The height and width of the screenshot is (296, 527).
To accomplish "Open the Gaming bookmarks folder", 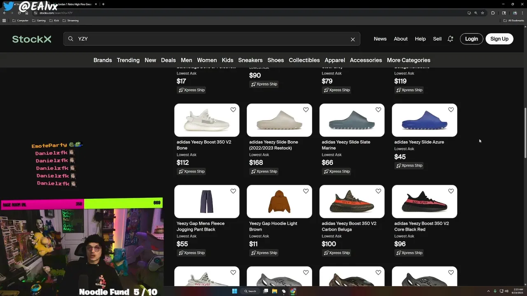I will [x=39, y=21].
